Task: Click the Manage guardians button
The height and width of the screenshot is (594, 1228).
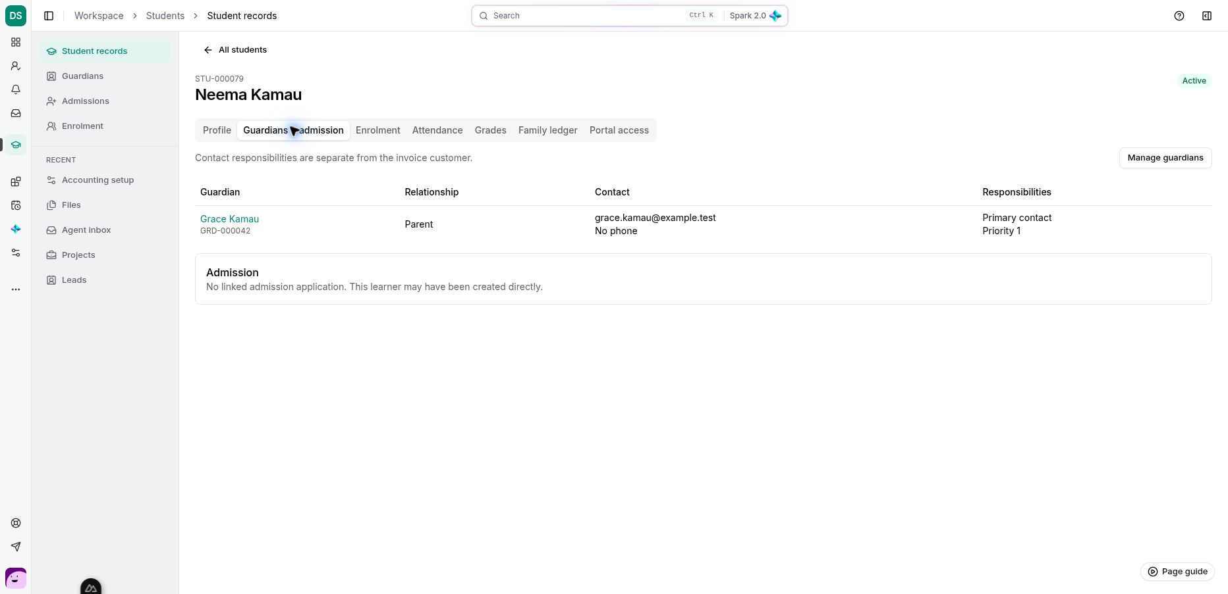Action: pos(1165,158)
